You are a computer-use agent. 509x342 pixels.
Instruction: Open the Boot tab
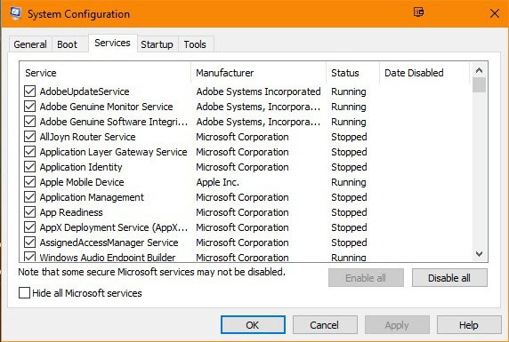click(68, 44)
